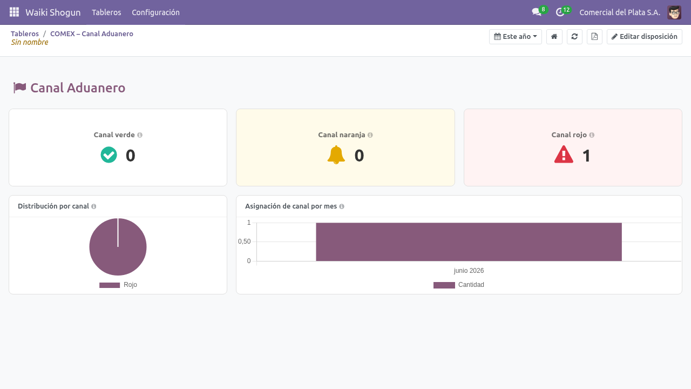Image resolution: width=691 pixels, height=389 pixels.
Task: Click the home icon button
Action: [554, 37]
